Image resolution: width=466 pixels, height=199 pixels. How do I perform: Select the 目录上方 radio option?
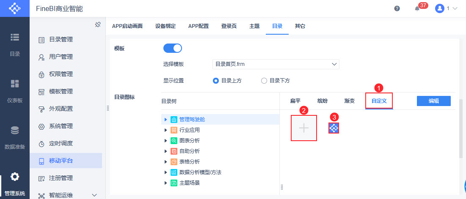[x=216, y=81]
